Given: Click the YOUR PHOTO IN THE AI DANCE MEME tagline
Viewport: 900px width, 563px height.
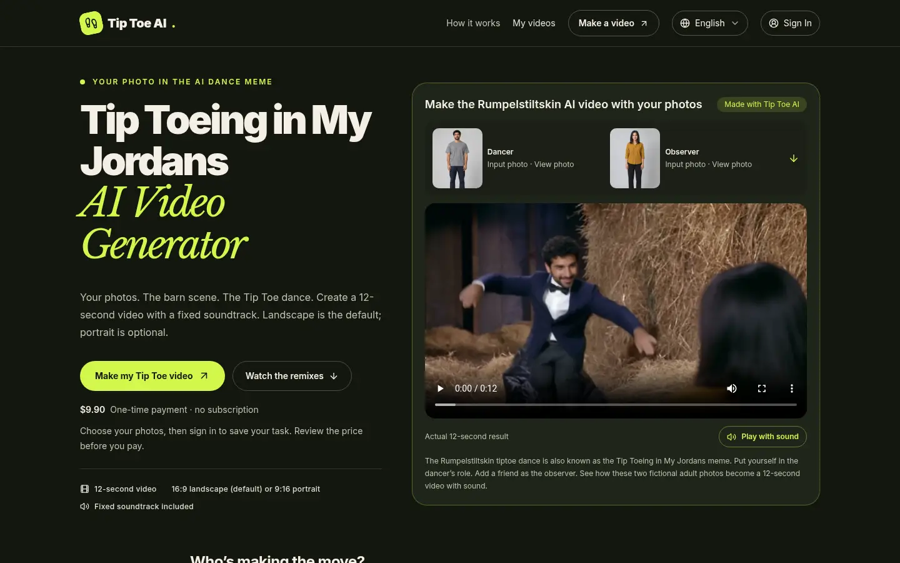Looking at the screenshot, I should [x=182, y=82].
